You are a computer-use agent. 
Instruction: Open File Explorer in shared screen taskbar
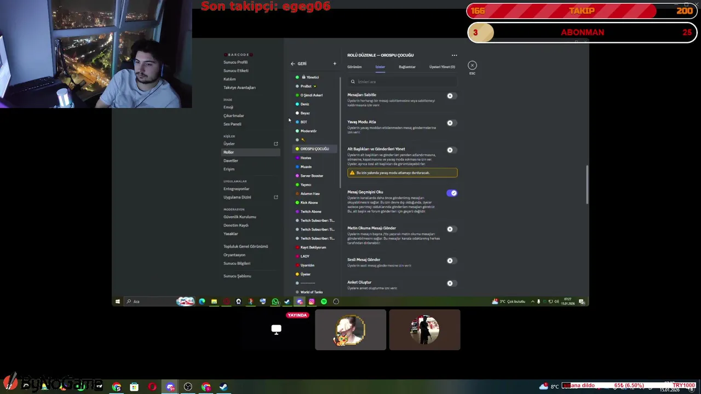coord(214,302)
